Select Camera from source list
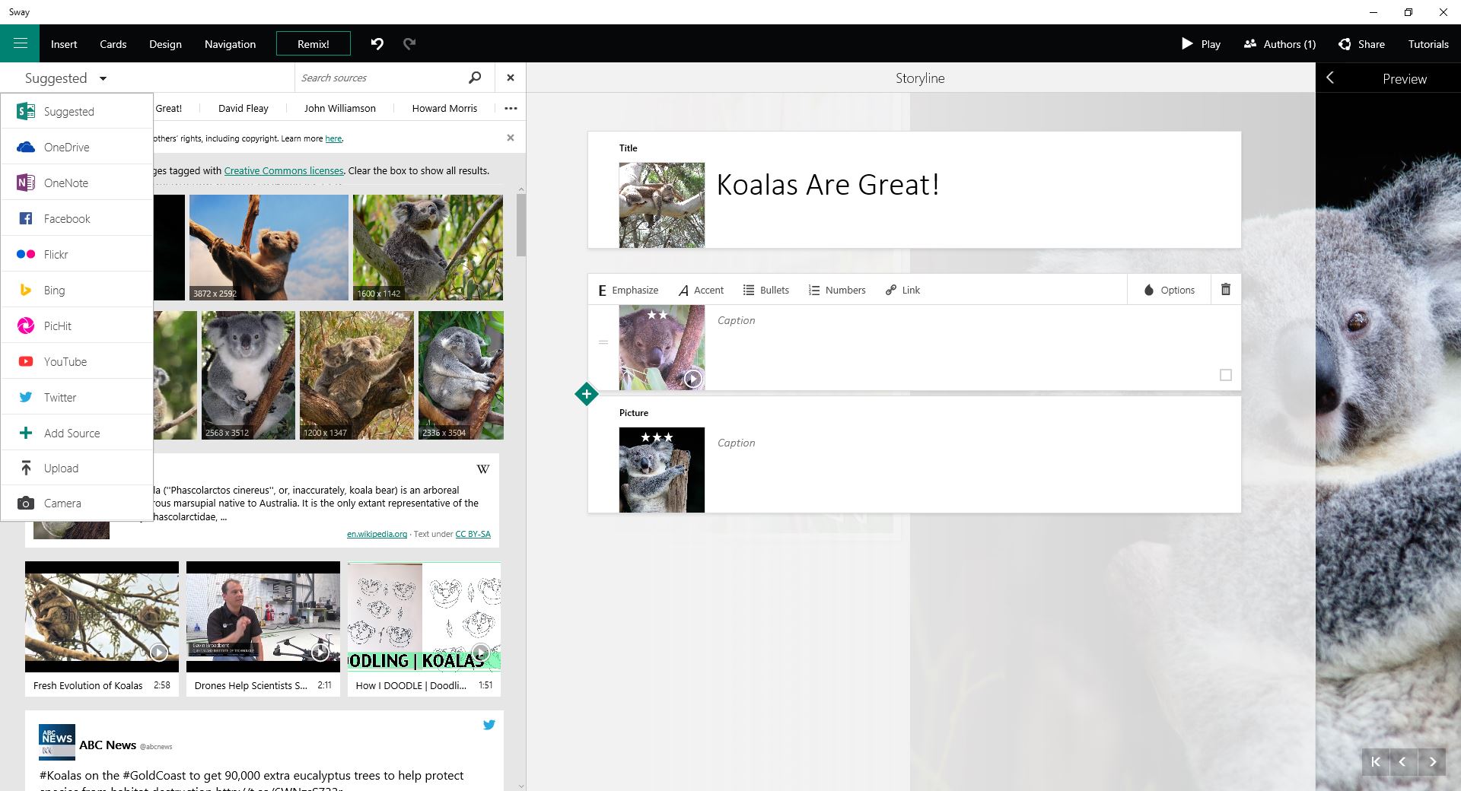 click(77, 503)
